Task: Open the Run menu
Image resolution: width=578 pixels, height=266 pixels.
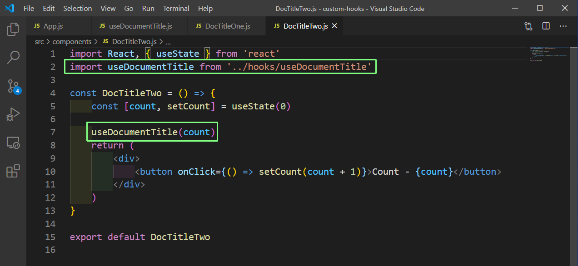Action: [148, 9]
